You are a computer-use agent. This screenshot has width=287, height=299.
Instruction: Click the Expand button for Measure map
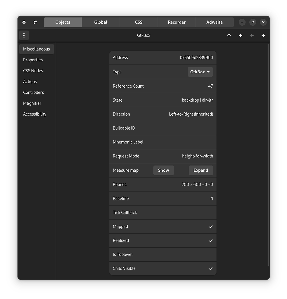pyautogui.click(x=201, y=170)
